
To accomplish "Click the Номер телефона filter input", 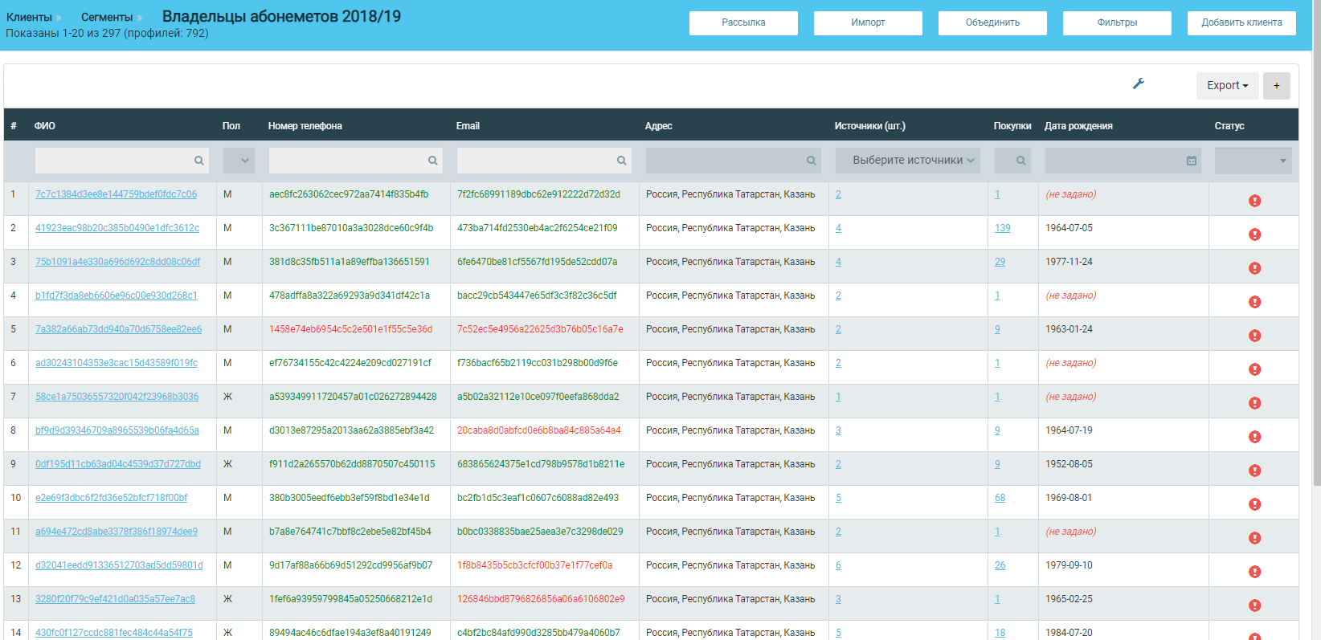I will point(347,161).
